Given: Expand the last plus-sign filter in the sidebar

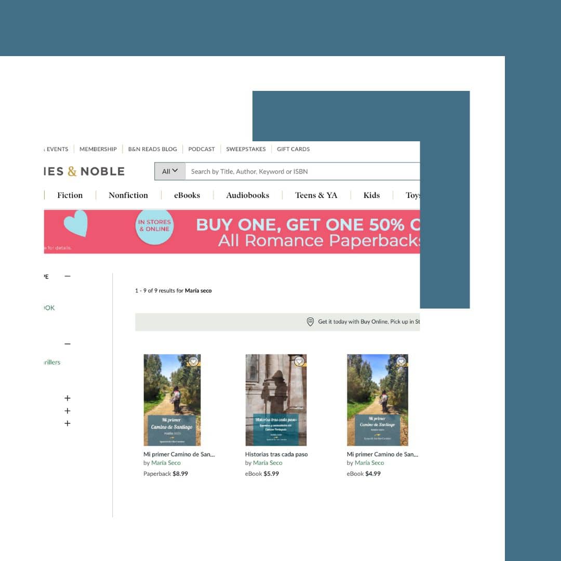Looking at the screenshot, I should (x=67, y=423).
